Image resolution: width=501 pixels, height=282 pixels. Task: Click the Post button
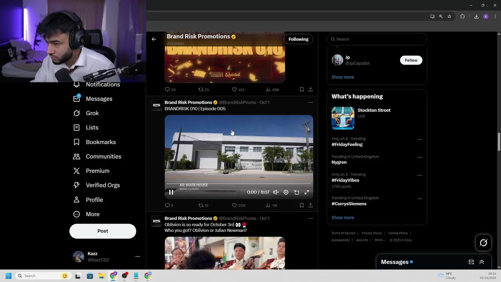pyautogui.click(x=103, y=231)
